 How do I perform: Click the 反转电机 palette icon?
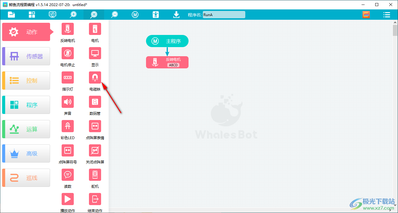(x=67, y=29)
